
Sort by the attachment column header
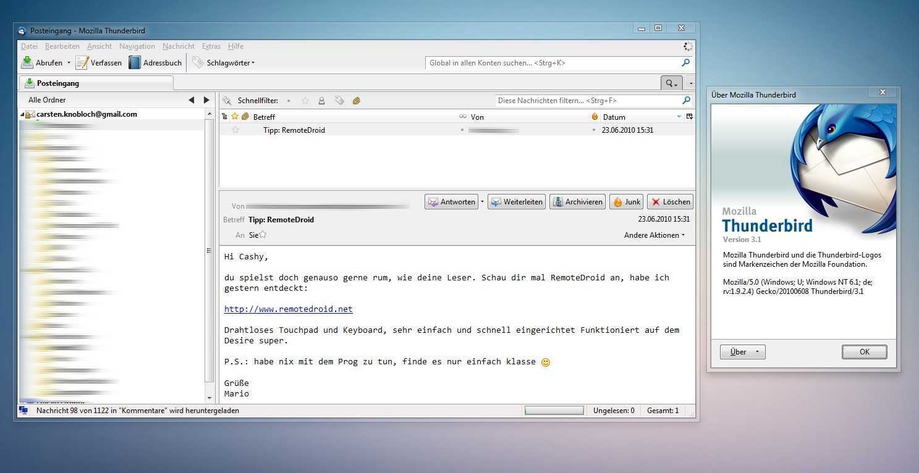tap(245, 117)
